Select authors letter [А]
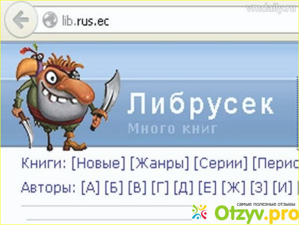The image size is (299, 225). point(91,188)
